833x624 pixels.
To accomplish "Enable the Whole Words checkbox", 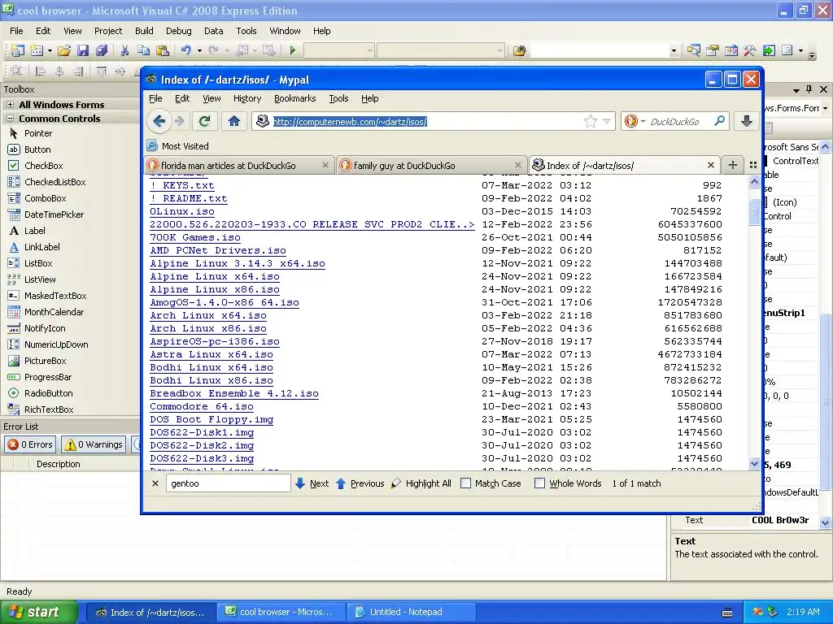I will [x=539, y=483].
